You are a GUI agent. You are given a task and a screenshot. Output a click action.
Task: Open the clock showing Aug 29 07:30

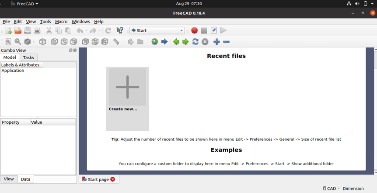tap(189, 3)
